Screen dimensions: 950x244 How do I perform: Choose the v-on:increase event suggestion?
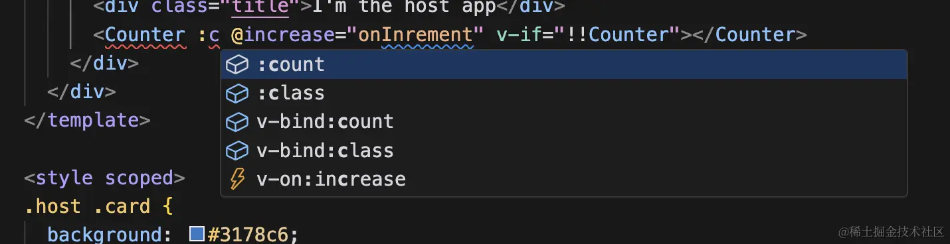click(x=564, y=179)
